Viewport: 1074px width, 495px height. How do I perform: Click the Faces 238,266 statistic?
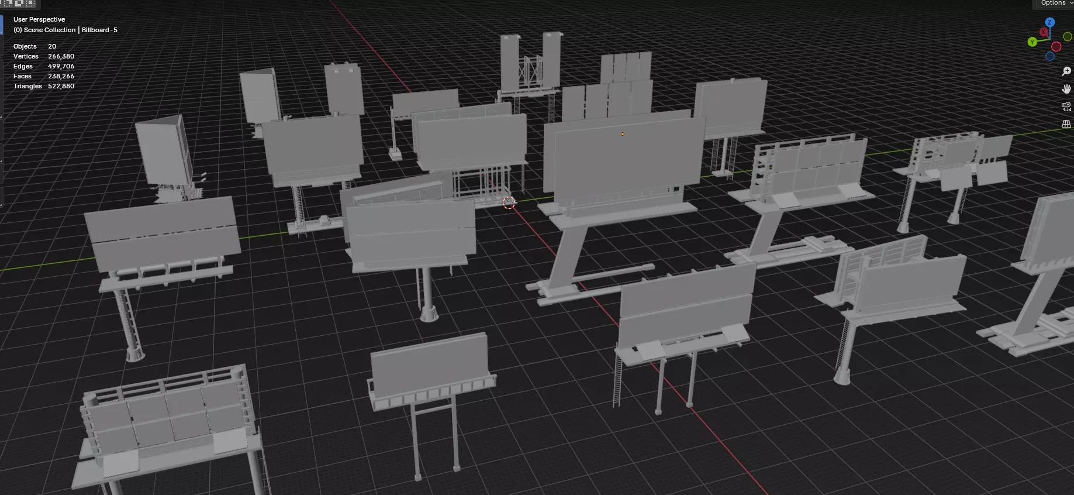click(x=44, y=76)
